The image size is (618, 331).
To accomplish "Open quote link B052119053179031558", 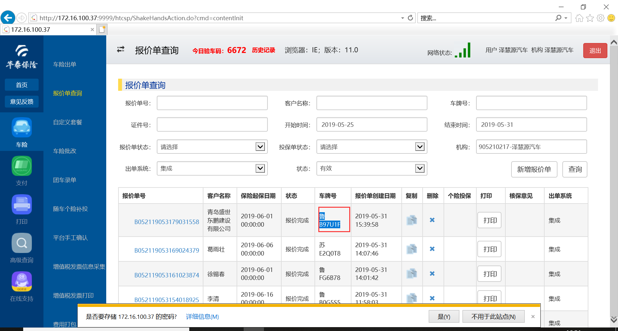I will tap(166, 222).
